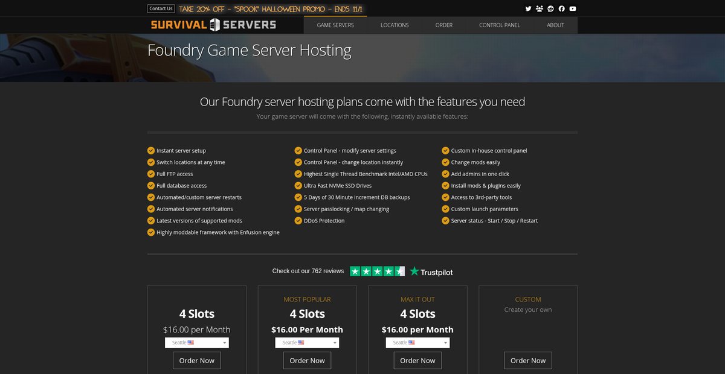Click the "$16.00 Per Month" price under MOST POPULAR
The height and width of the screenshot is (374, 725).
tap(307, 330)
